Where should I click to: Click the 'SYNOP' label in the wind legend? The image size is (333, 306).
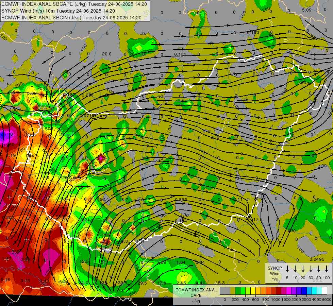point(274,268)
